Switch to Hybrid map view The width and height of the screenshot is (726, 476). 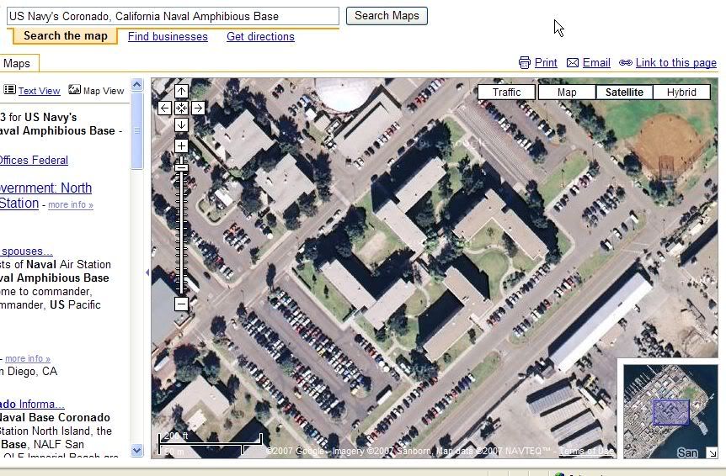coord(681,93)
